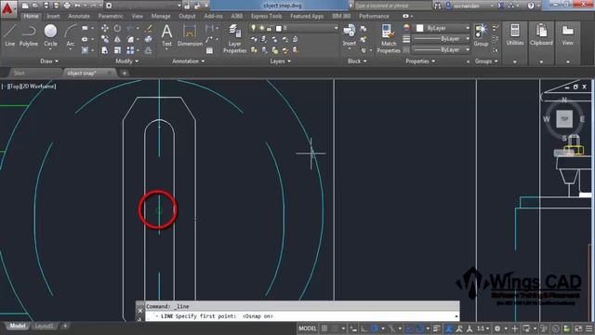Toggle Polar tracking in status bar
This screenshot has height=335, width=595.
[375, 328]
